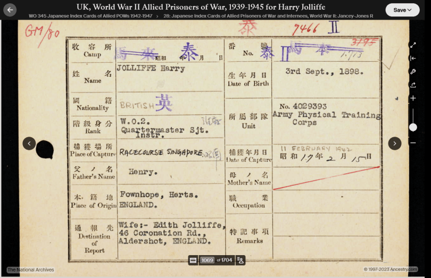This screenshot has width=431, height=278.
Task: Zoom in with the plus icon
Action: click(413, 98)
